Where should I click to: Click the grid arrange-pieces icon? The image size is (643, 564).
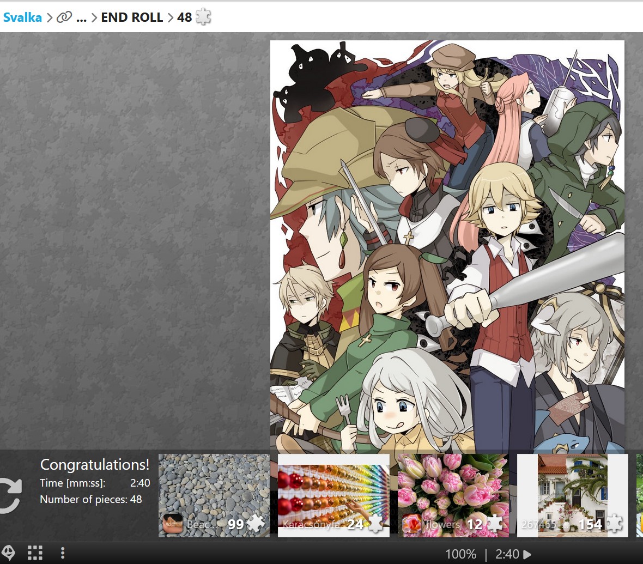[35, 553]
